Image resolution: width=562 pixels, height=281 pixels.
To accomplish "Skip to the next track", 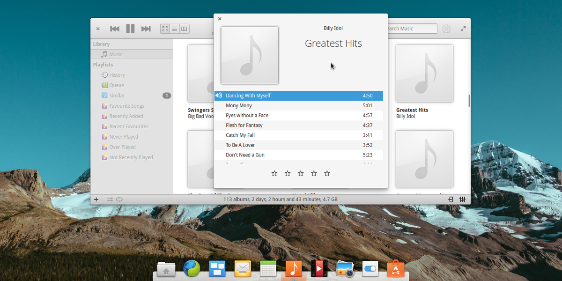I will pos(146,29).
